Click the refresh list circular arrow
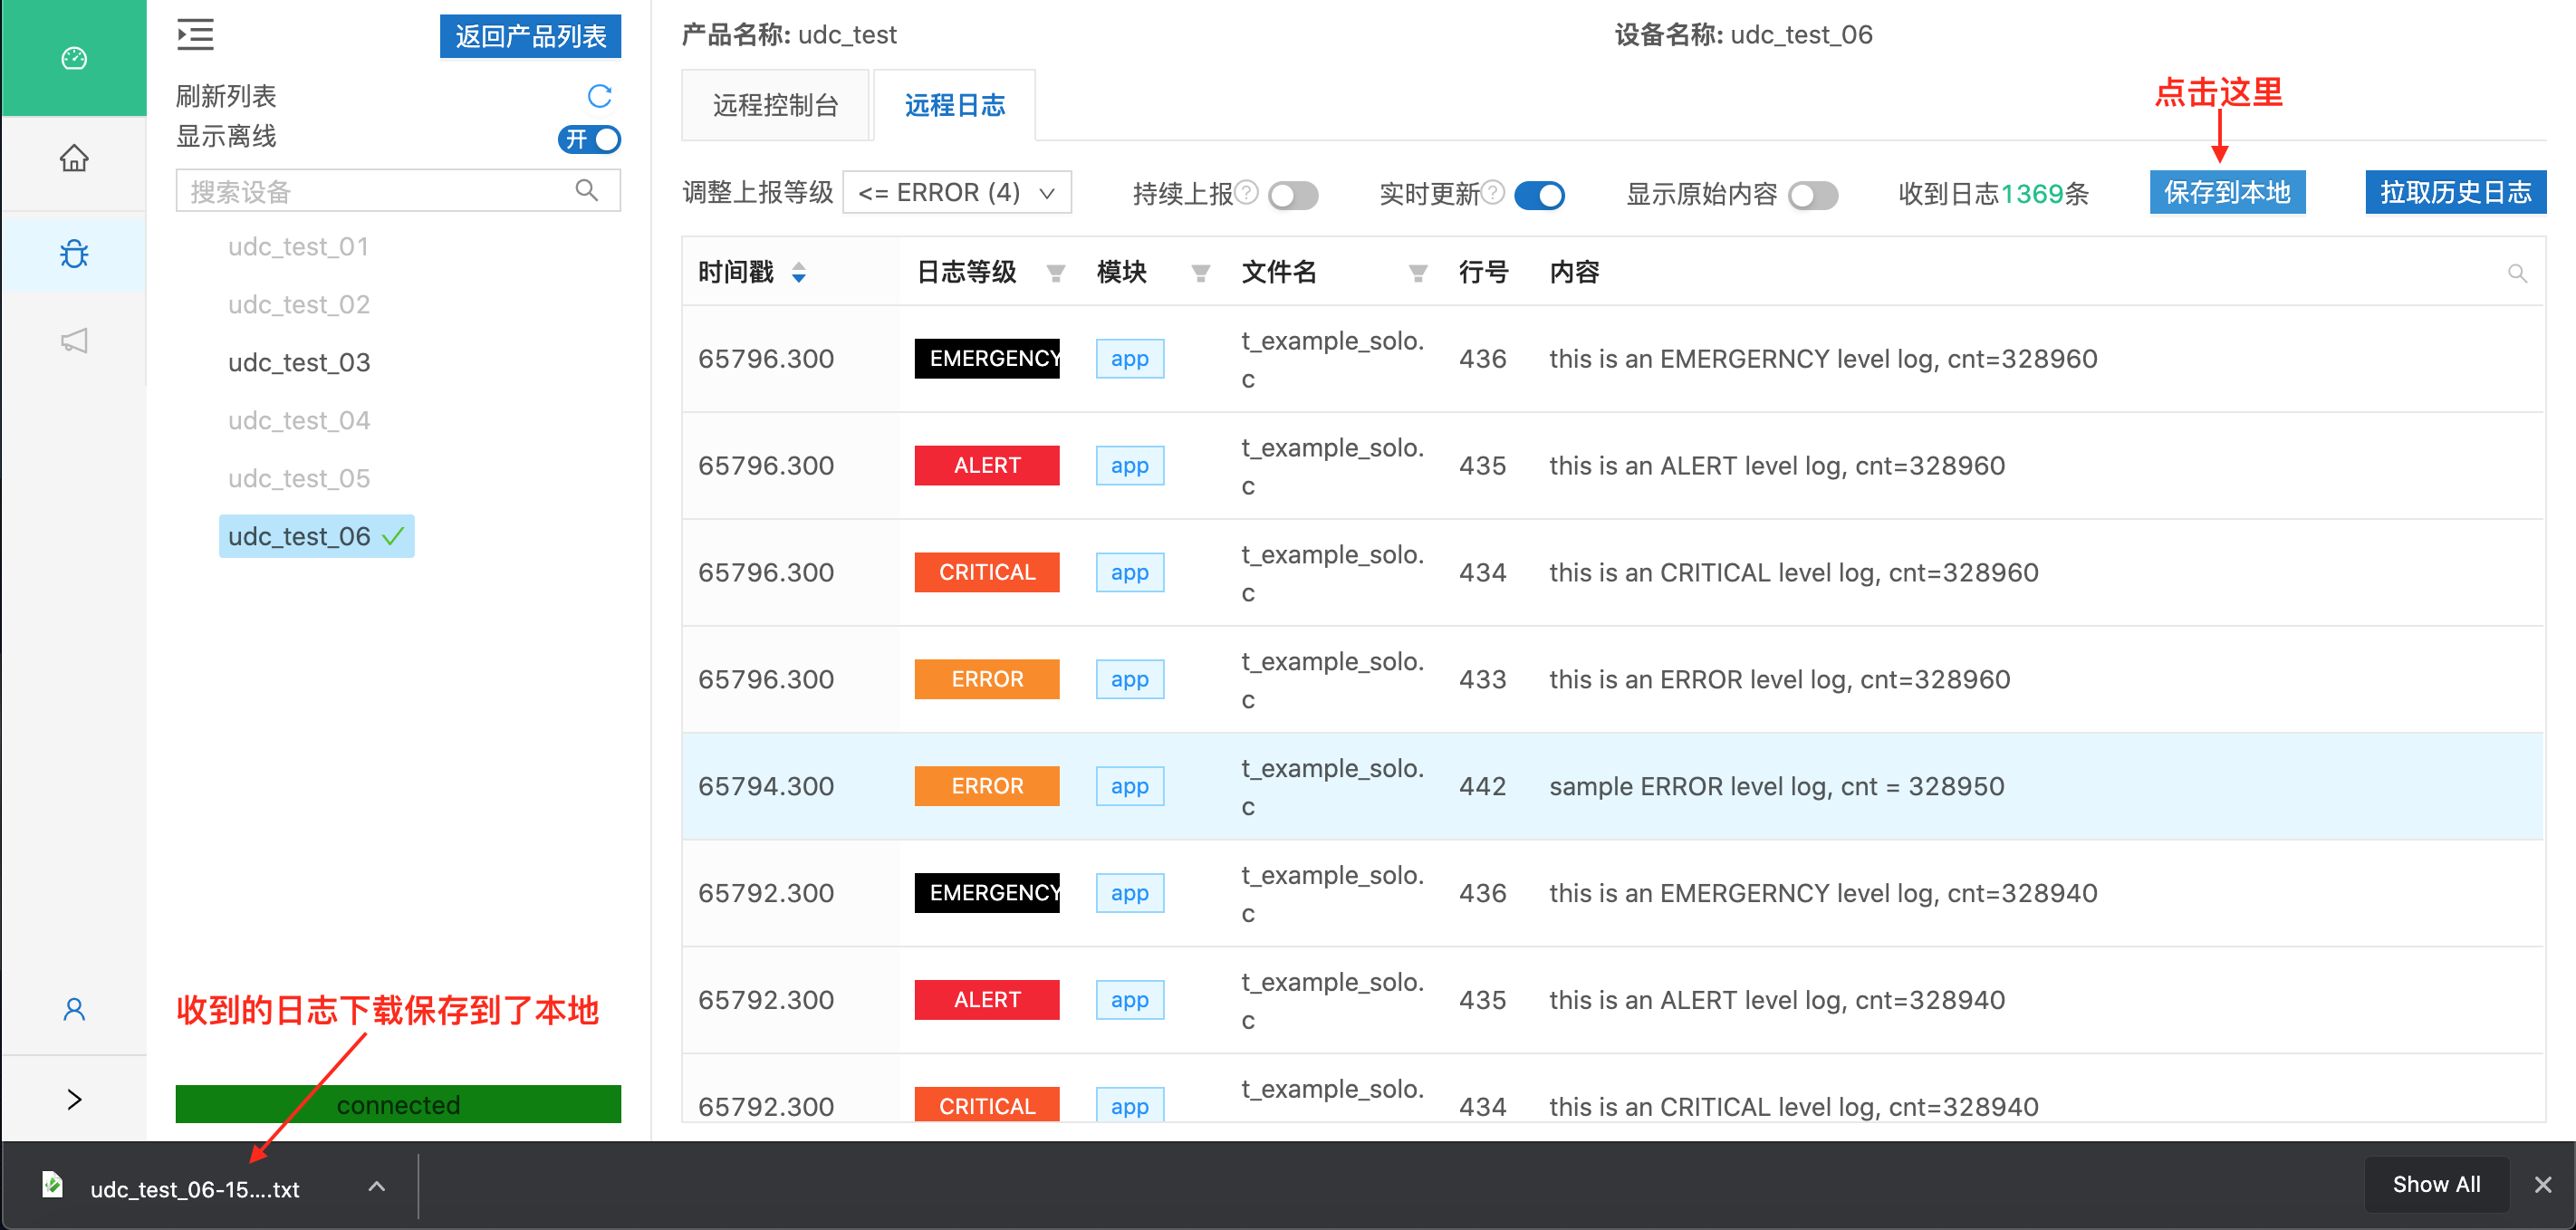This screenshot has width=2576, height=1230. (599, 96)
